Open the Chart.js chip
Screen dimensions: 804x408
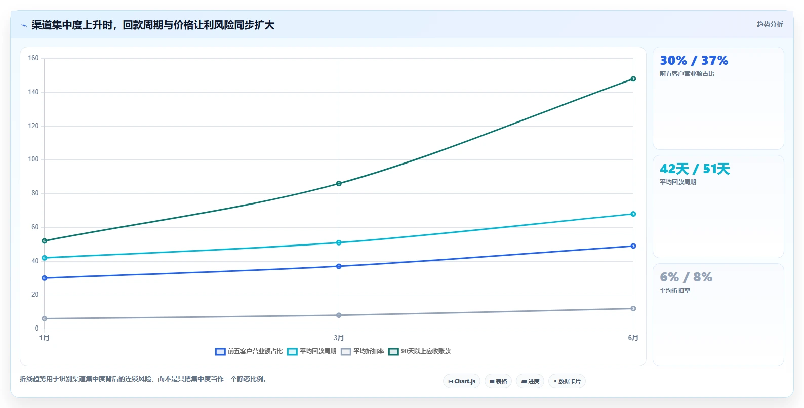click(462, 381)
